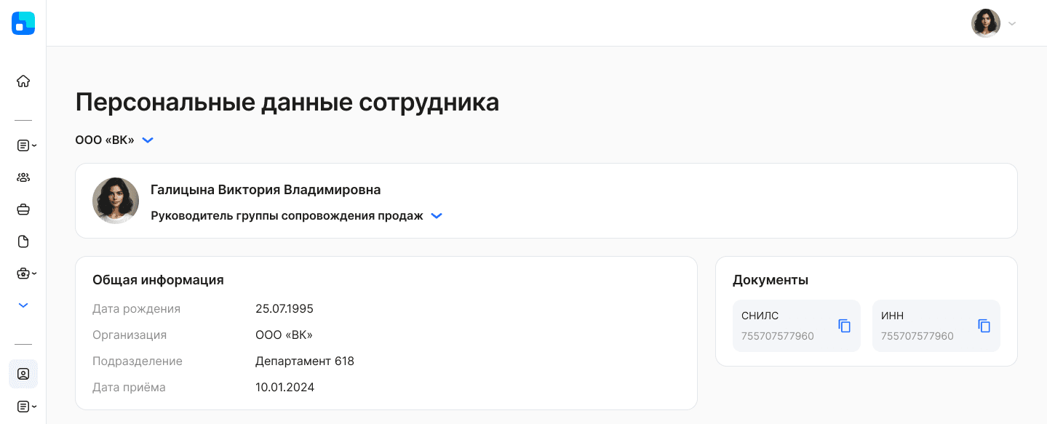The width and height of the screenshot is (1047, 424).
Task: Click the blue app logo
Action: pos(23,23)
